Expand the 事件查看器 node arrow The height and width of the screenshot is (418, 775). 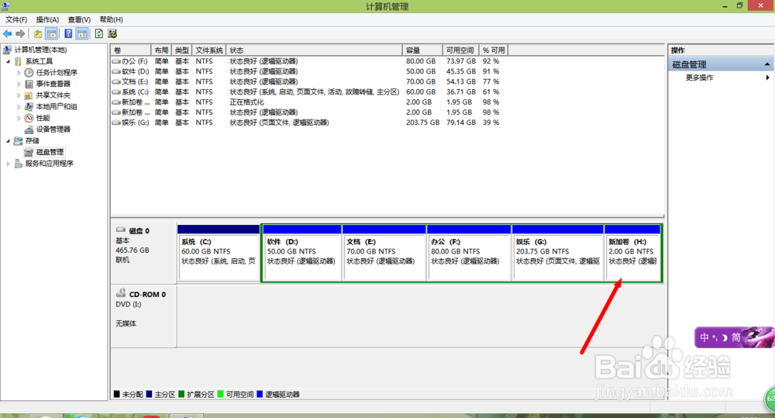click(x=19, y=84)
